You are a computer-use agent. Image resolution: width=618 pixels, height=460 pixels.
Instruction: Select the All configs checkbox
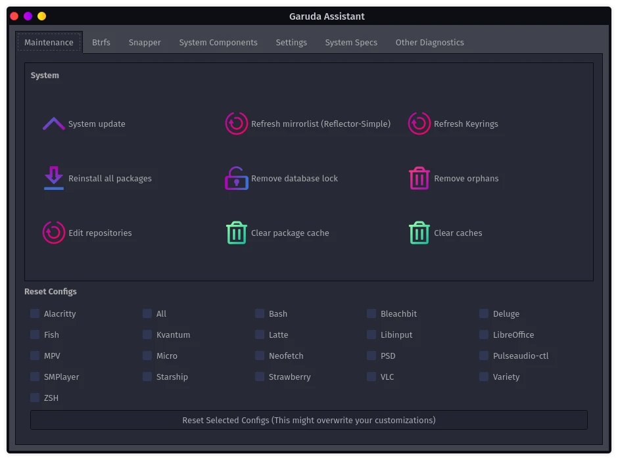[x=147, y=313]
